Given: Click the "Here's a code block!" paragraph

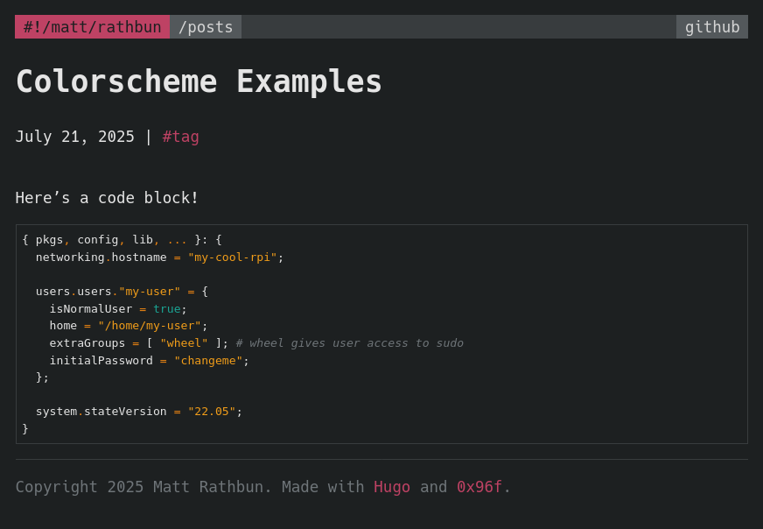Looking at the screenshot, I should click(x=107, y=198).
